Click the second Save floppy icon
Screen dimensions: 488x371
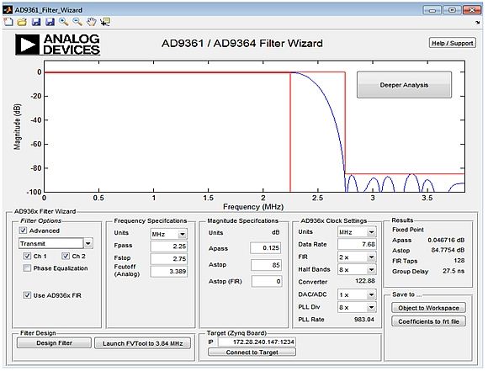point(50,22)
